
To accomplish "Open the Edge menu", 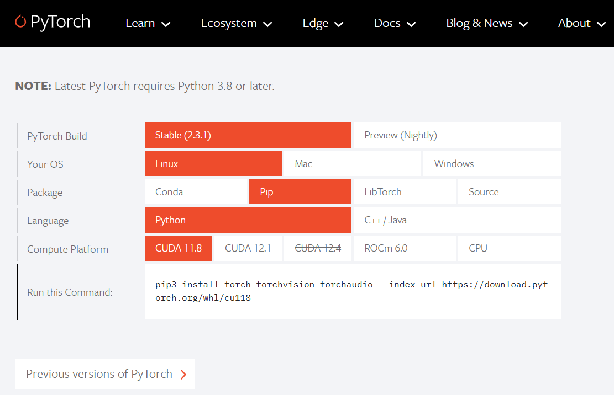I will [x=323, y=23].
